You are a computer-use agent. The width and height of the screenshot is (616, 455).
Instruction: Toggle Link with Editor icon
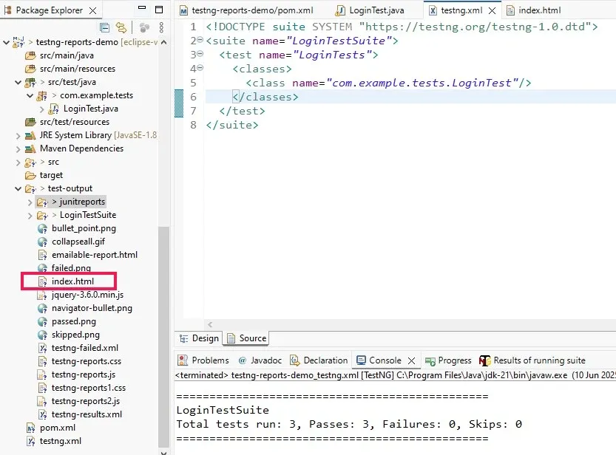coord(121,27)
